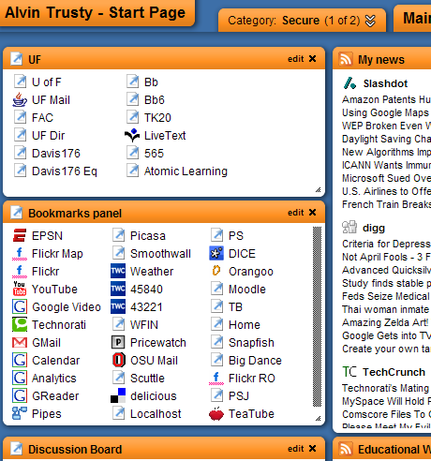The height and width of the screenshot is (461, 431).
Task: Click the Analytics G icon
Action: [x=20, y=378]
